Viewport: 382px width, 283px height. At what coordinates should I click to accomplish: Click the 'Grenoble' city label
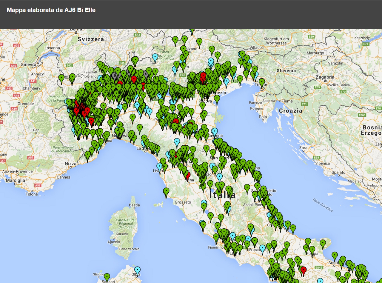coord(26,104)
